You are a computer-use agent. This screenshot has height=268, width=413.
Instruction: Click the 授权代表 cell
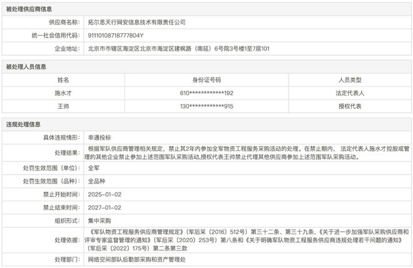[350, 106]
